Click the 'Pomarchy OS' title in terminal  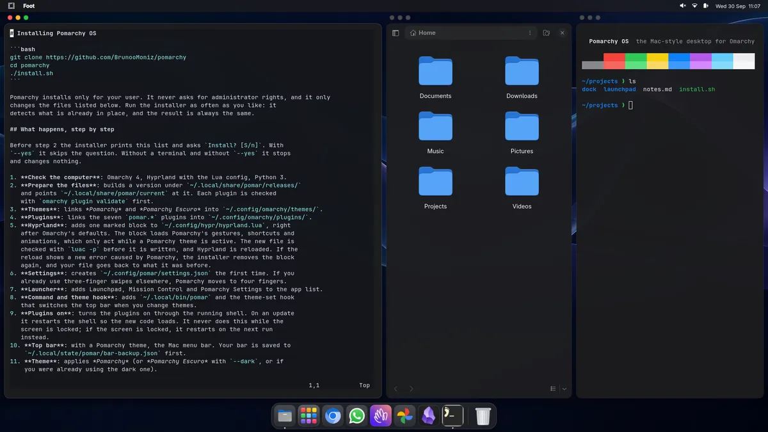click(x=609, y=42)
